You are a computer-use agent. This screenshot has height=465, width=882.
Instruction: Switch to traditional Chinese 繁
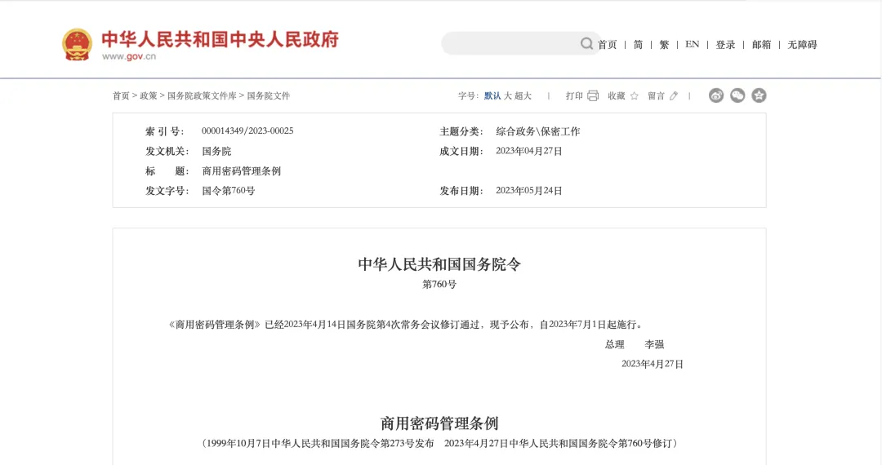coord(664,45)
